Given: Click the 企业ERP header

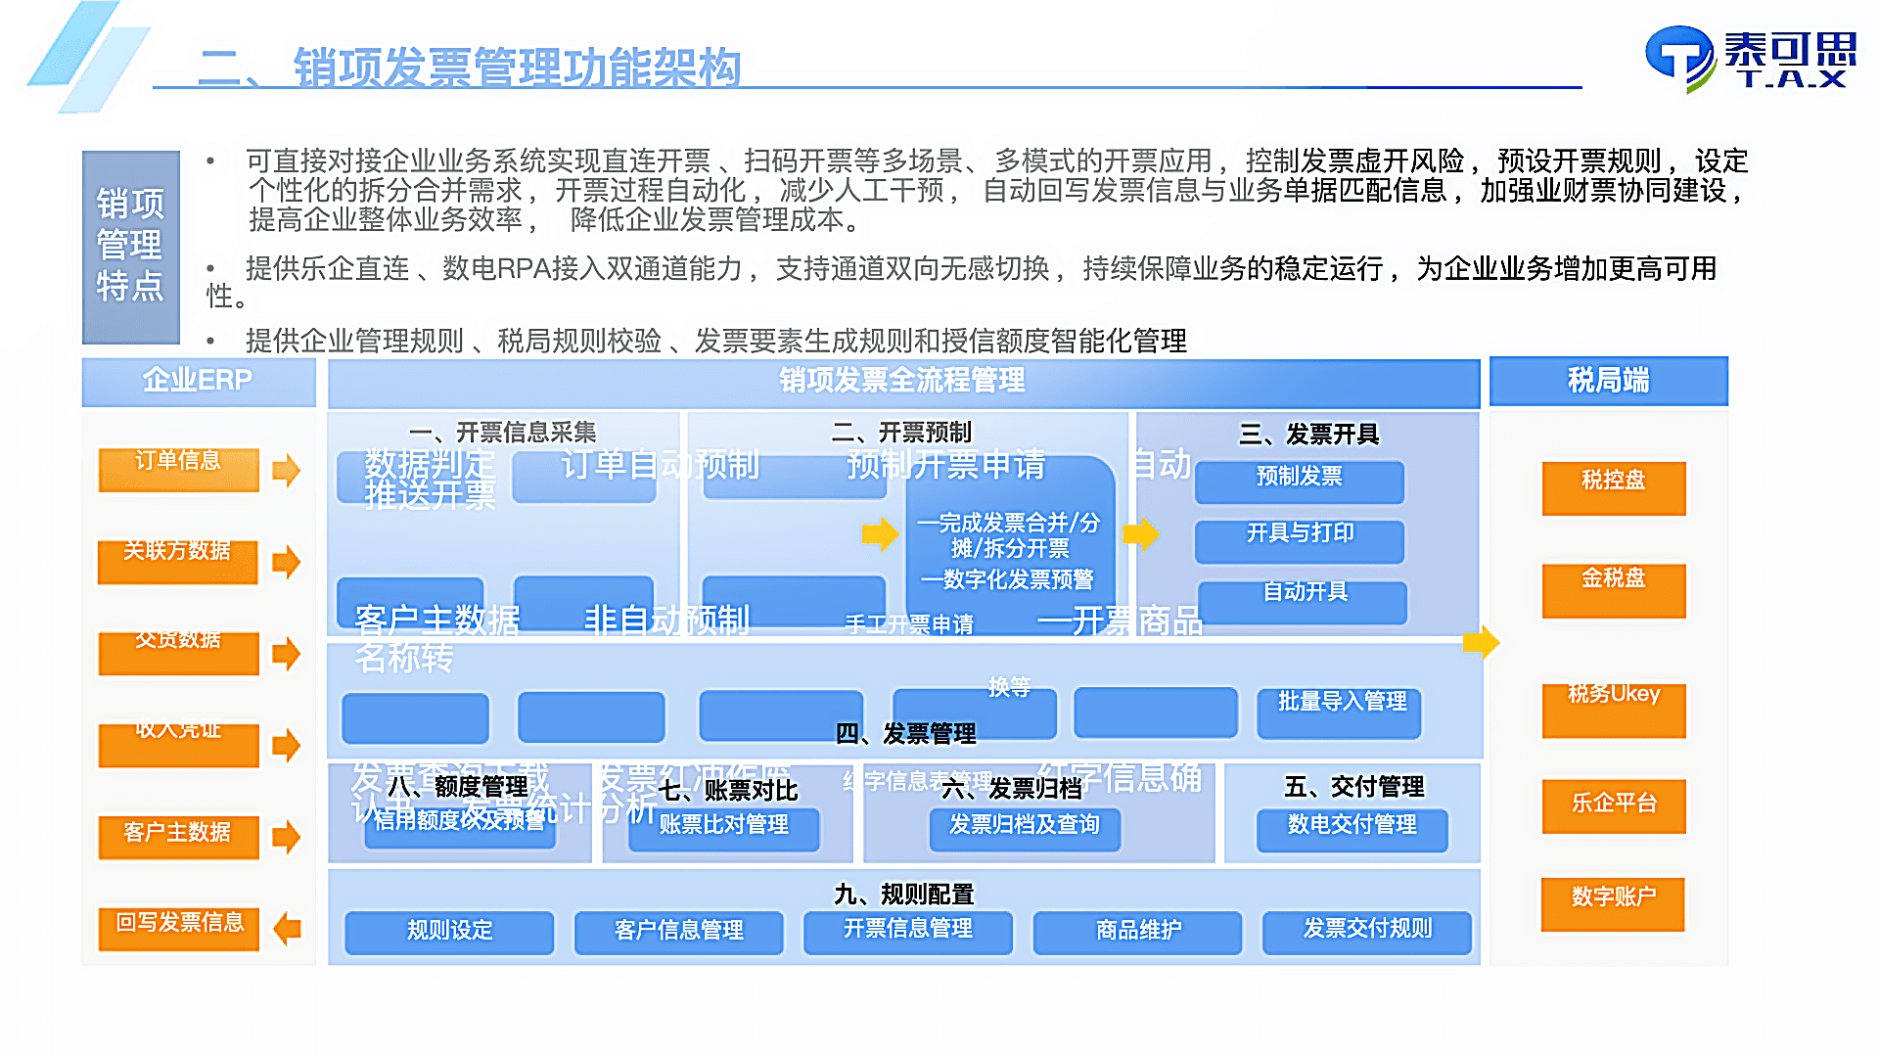Looking at the screenshot, I should (x=197, y=382).
